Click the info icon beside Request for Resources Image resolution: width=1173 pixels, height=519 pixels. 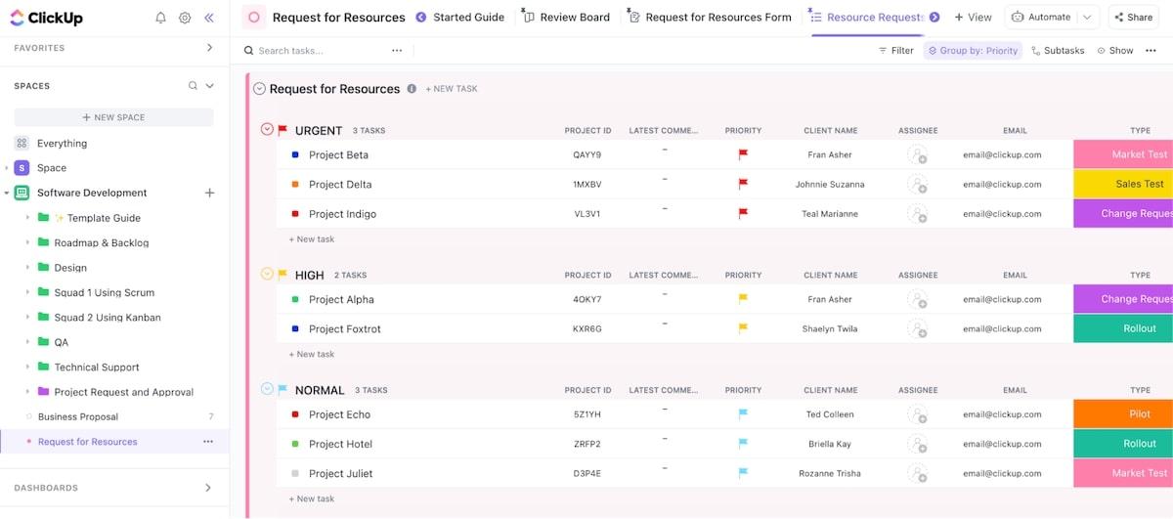tap(412, 89)
